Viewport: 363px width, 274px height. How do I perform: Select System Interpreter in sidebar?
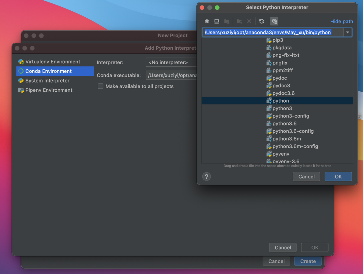pyautogui.click(x=55, y=81)
